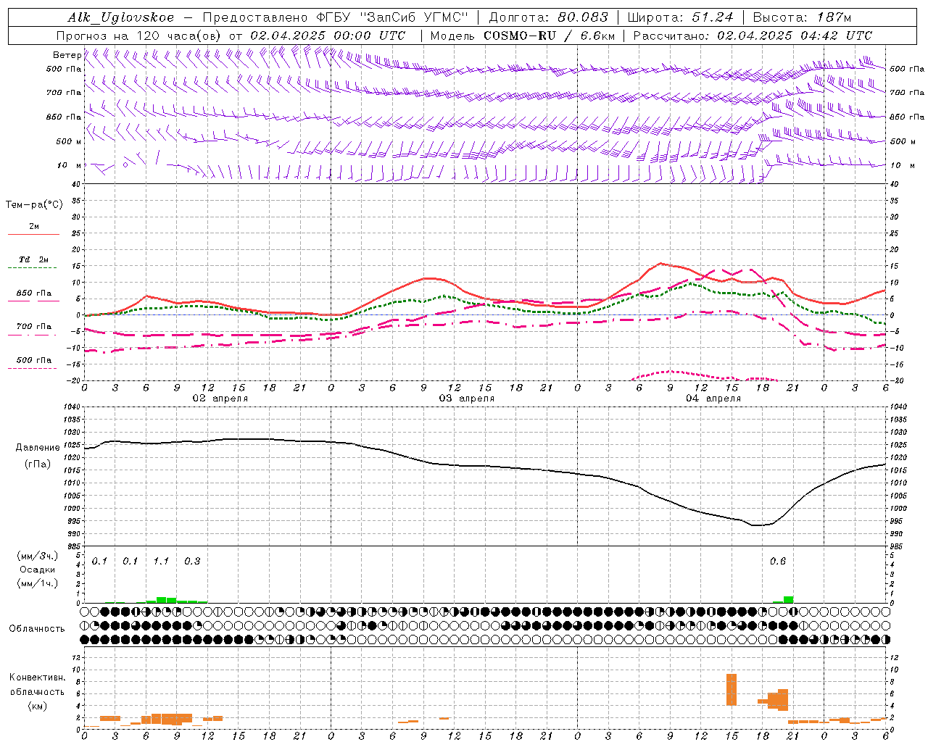Click the tallest green precipitation bar under 1.1
Screen dimensions: 928x742
(162, 600)
